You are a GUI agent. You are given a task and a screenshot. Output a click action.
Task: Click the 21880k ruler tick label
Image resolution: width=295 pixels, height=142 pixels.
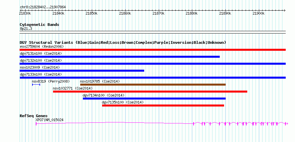(x=192, y=13)
